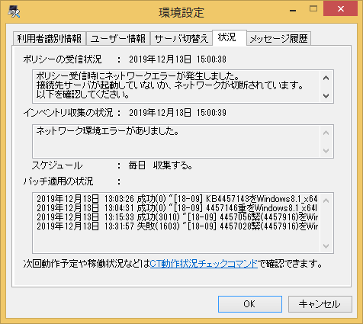Open the メッセージ履歴 tab

click(278, 39)
